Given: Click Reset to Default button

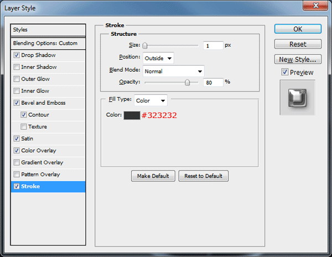Looking at the screenshot, I should (x=203, y=176).
